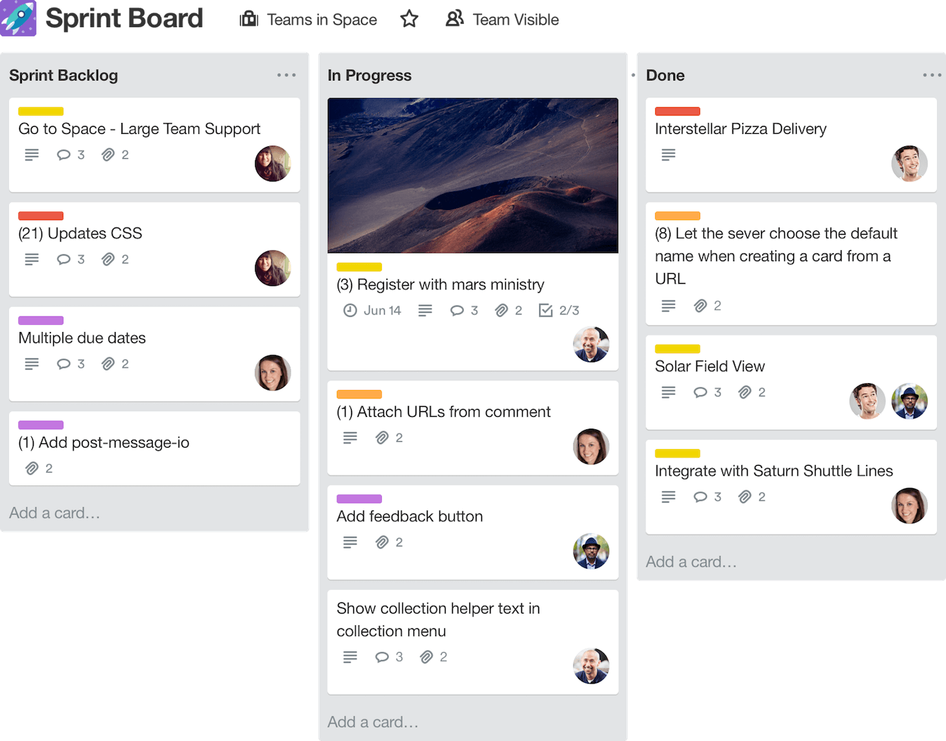Open the Done list menu
Image resolution: width=946 pixels, height=741 pixels.
(x=933, y=74)
